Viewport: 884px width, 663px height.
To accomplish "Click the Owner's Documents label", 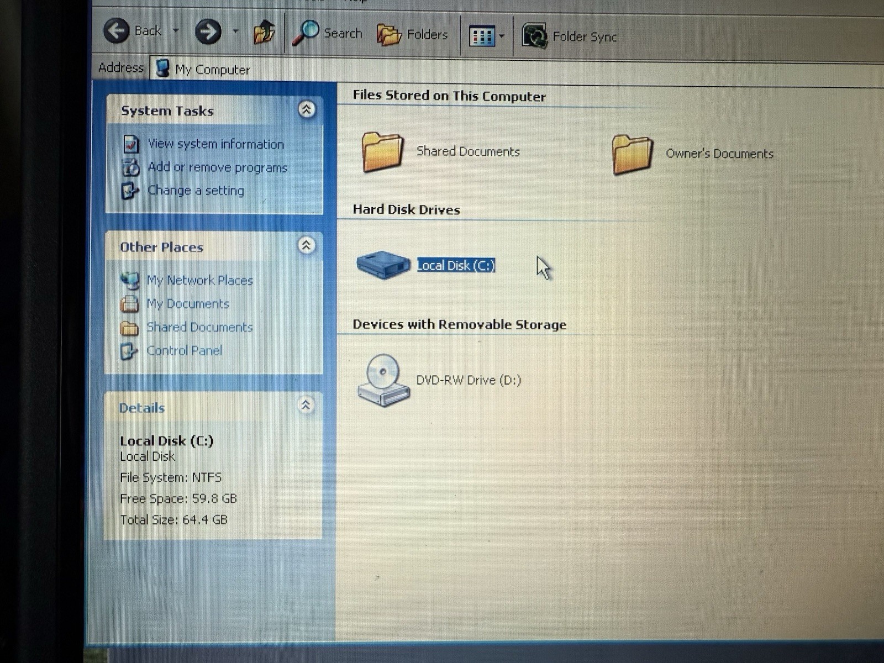I will 719,154.
